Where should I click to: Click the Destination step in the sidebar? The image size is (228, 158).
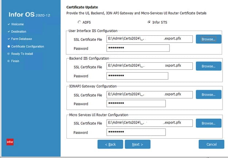coord(19,31)
